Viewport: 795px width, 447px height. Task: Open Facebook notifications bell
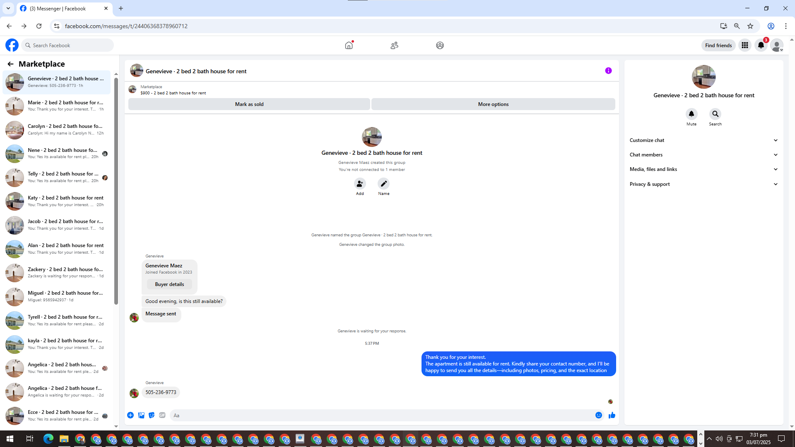coord(761,46)
